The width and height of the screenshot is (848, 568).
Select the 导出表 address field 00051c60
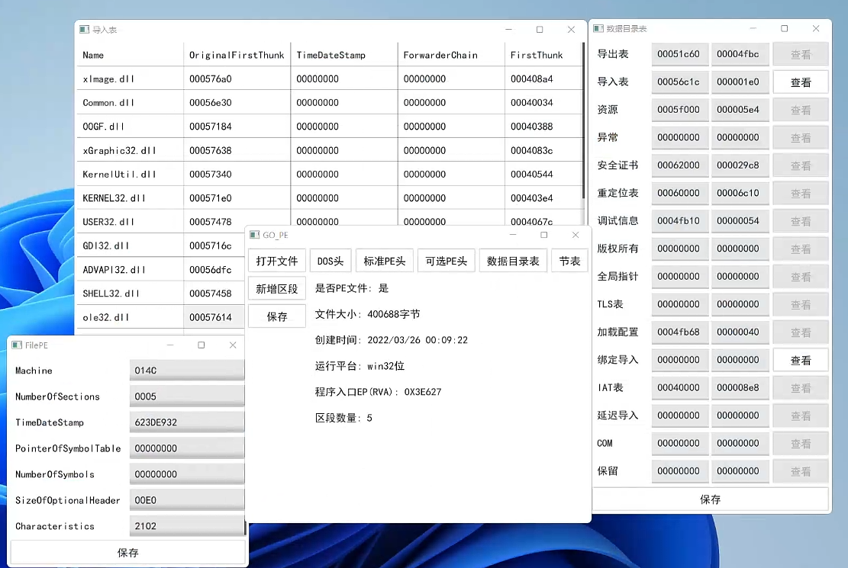pyautogui.click(x=679, y=54)
